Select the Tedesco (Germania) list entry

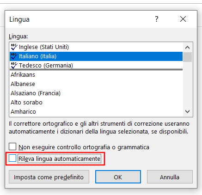pos(96,66)
